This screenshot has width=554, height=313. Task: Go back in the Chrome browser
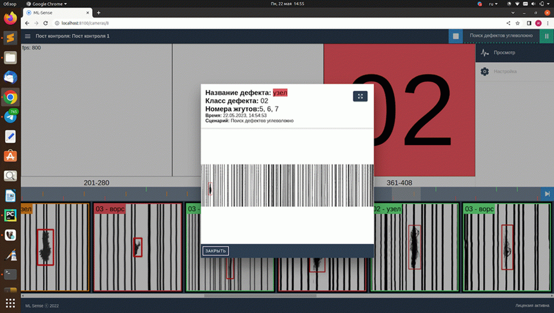point(27,23)
